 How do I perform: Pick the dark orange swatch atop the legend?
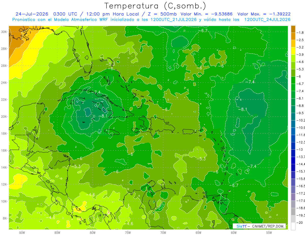(x=293, y=29)
